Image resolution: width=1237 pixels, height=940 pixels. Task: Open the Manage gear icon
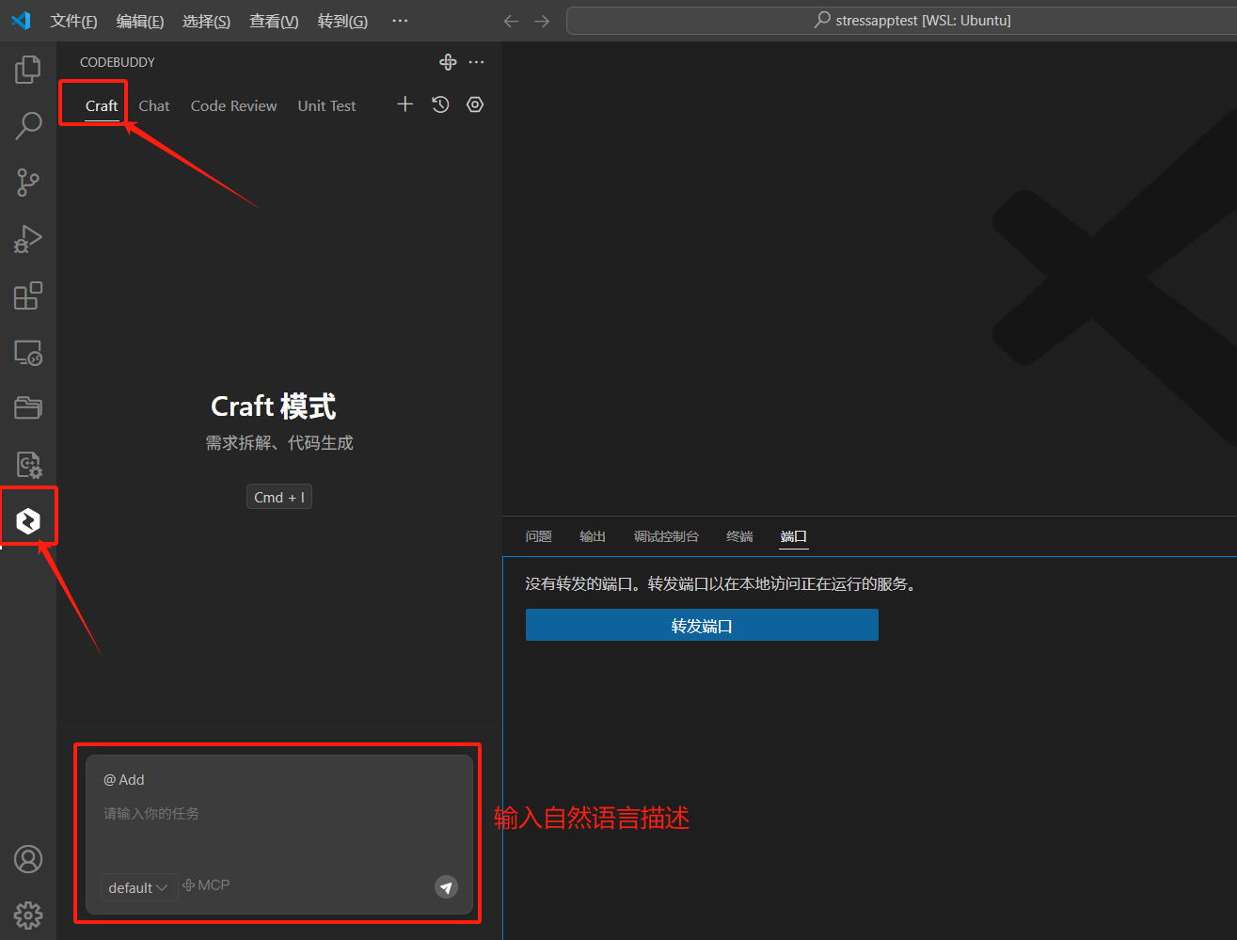[28, 915]
